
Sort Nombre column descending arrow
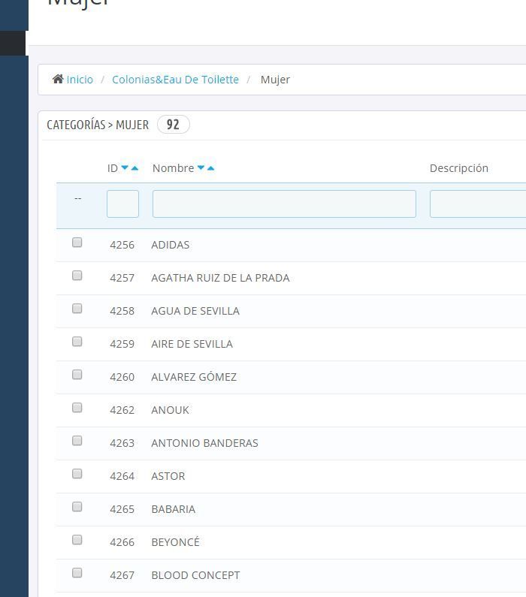(x=201, y=167)
